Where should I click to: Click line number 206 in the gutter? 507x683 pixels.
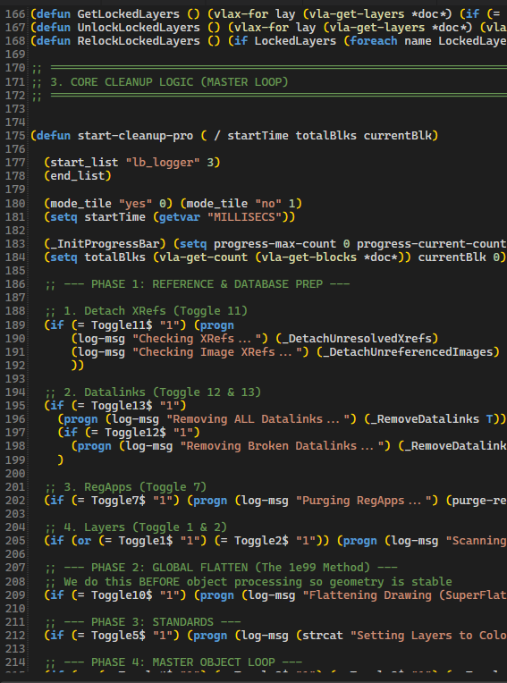click(15, 554)
